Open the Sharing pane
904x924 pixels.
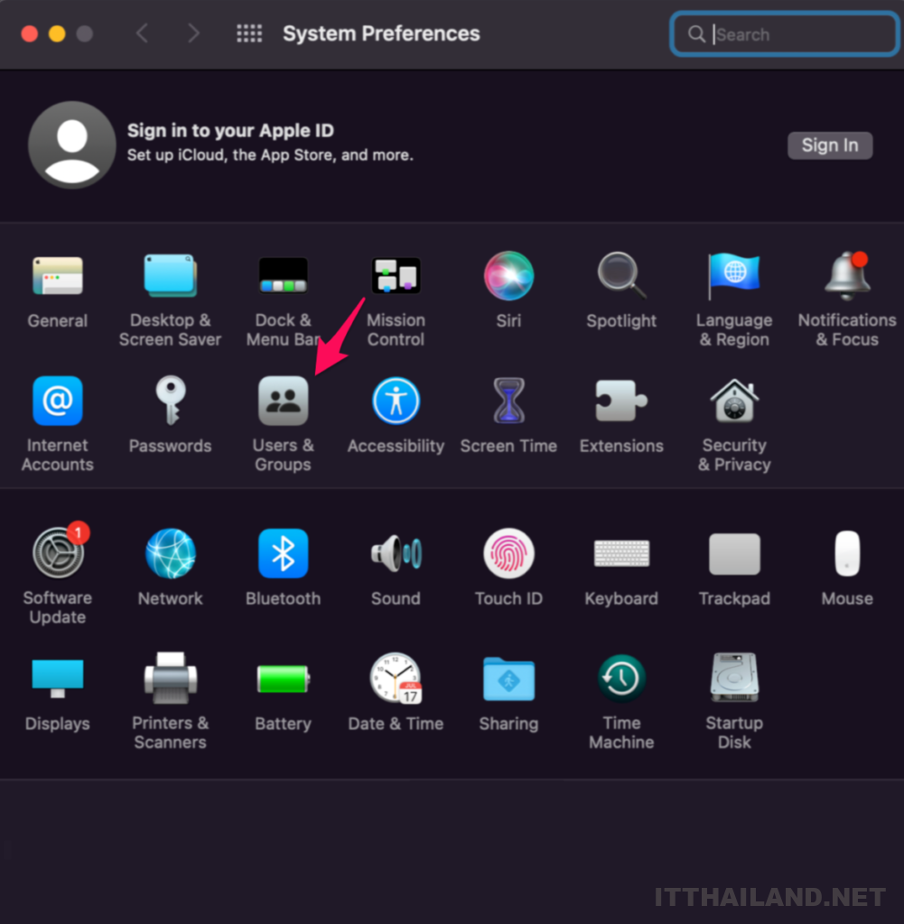(x=508, y=678)
